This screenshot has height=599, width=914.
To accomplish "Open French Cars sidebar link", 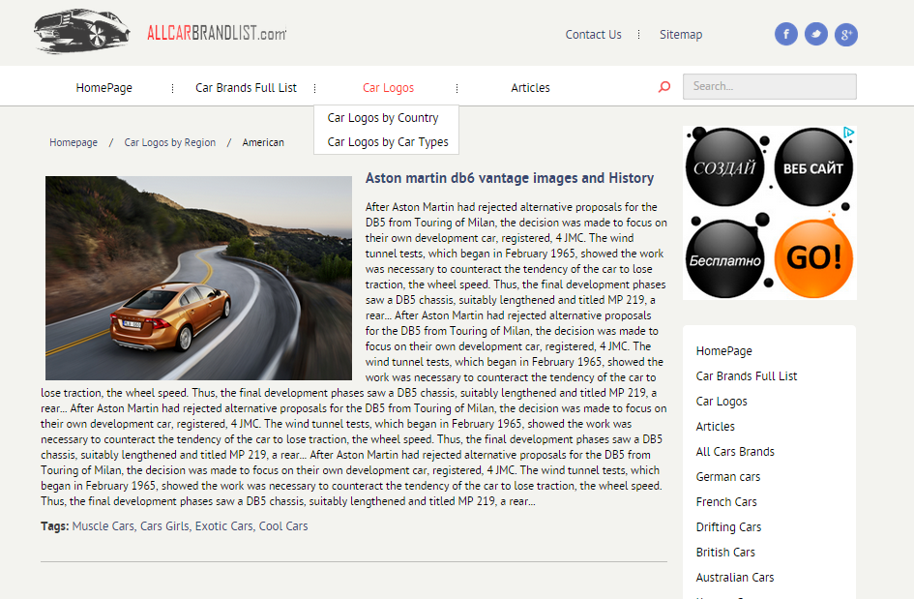I will (x=726, y=501).
